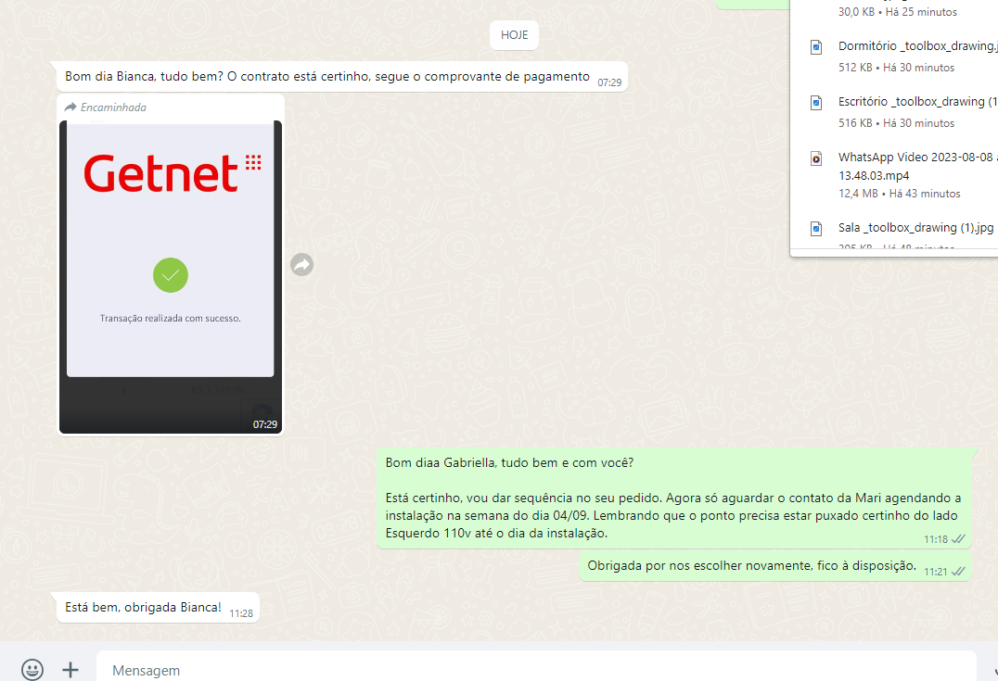Click the WhatsApp Video file icon

816,158
